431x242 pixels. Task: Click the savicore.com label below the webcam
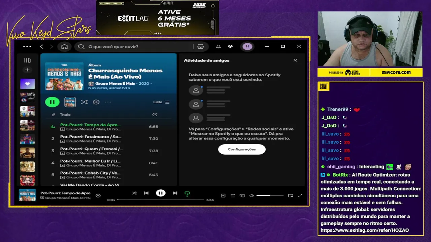[396, 72]
